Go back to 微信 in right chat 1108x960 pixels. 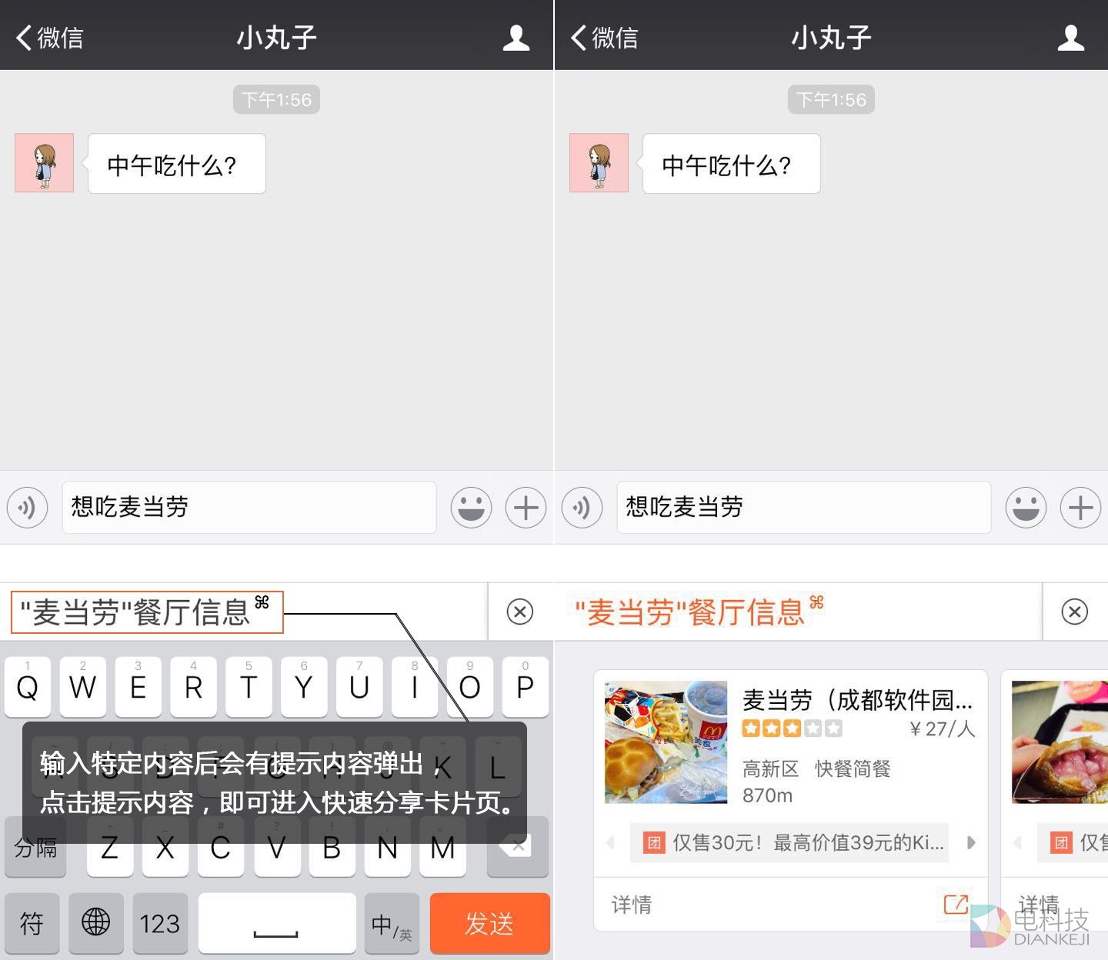point(605,38)
